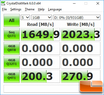Open the Theme menu
The image size is (104, 95).
[30, 9]
